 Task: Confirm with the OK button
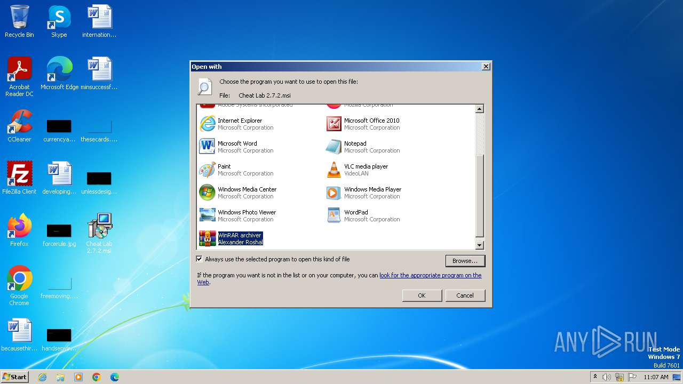click(422, 295)
